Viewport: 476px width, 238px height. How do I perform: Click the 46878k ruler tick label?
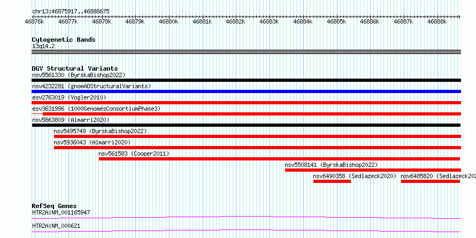102,21
